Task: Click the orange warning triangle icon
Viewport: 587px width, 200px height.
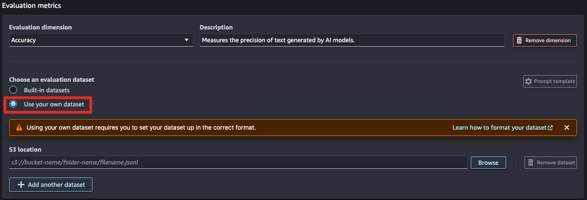Action: click(19, 127)
